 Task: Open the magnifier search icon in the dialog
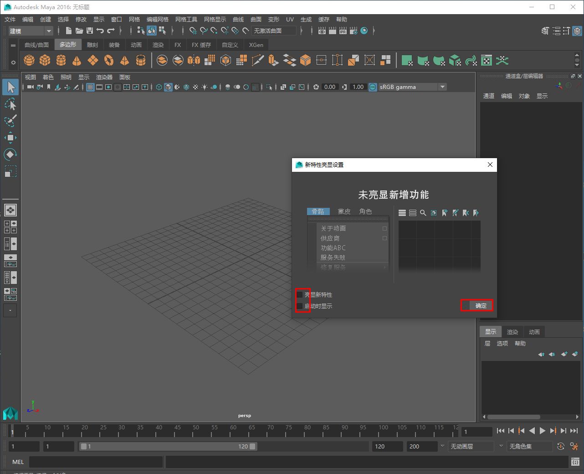pyautogui.click(x=423, y=212)
